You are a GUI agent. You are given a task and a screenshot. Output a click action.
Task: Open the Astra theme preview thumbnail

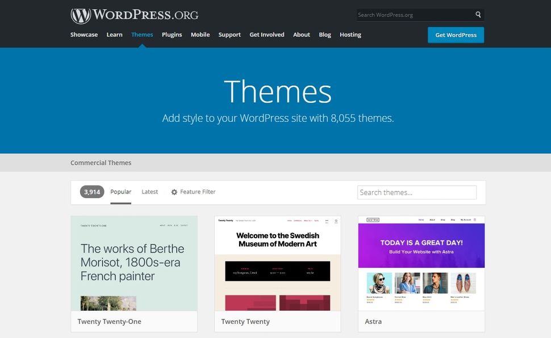click(x=421, y=263)
